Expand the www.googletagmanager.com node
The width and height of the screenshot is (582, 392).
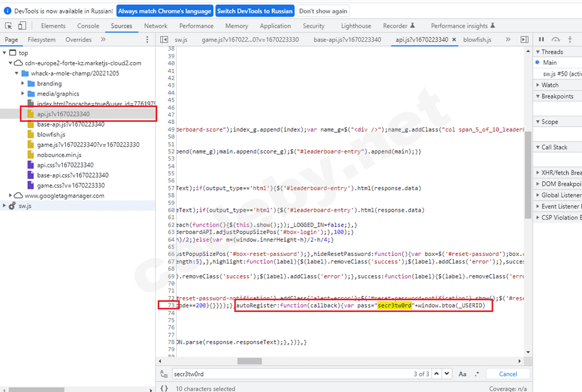tap(10, 196)
